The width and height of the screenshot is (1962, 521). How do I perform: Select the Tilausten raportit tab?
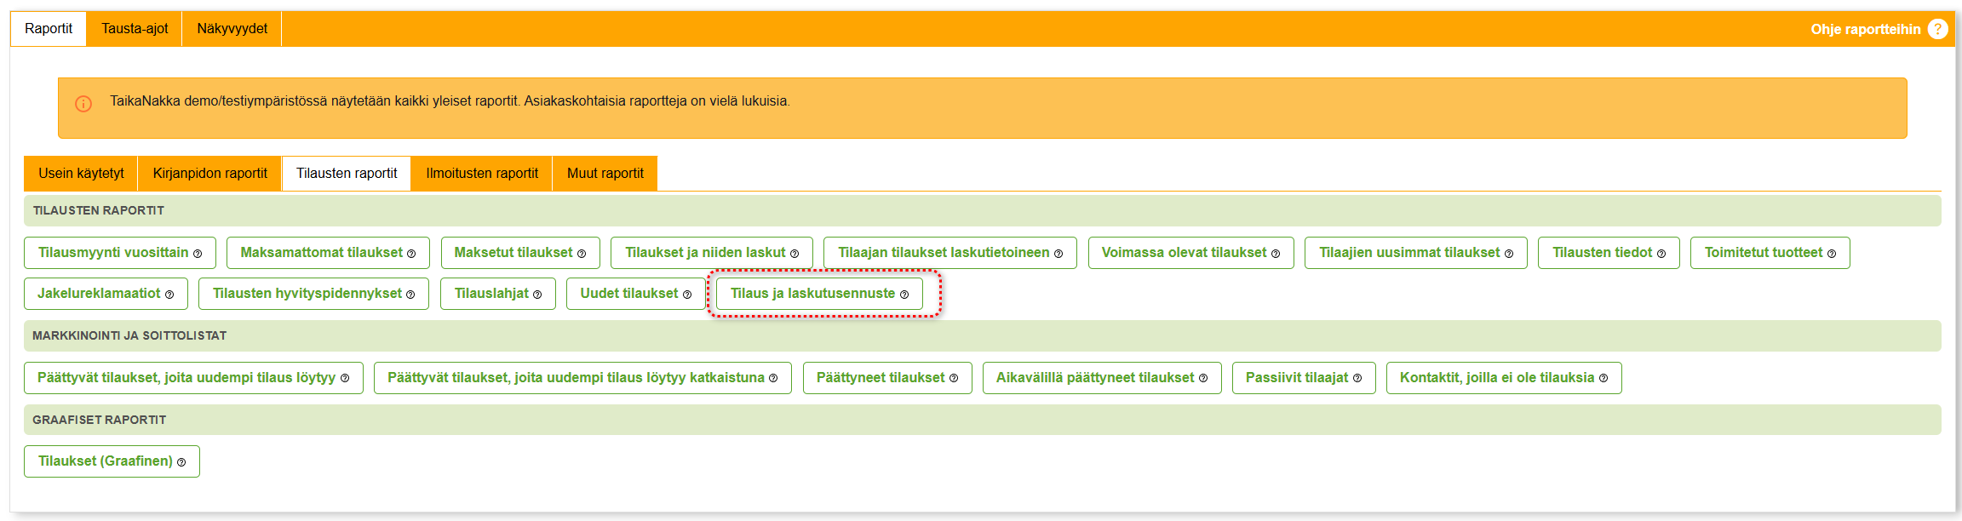pyautogui.click(x=347, y=174)
